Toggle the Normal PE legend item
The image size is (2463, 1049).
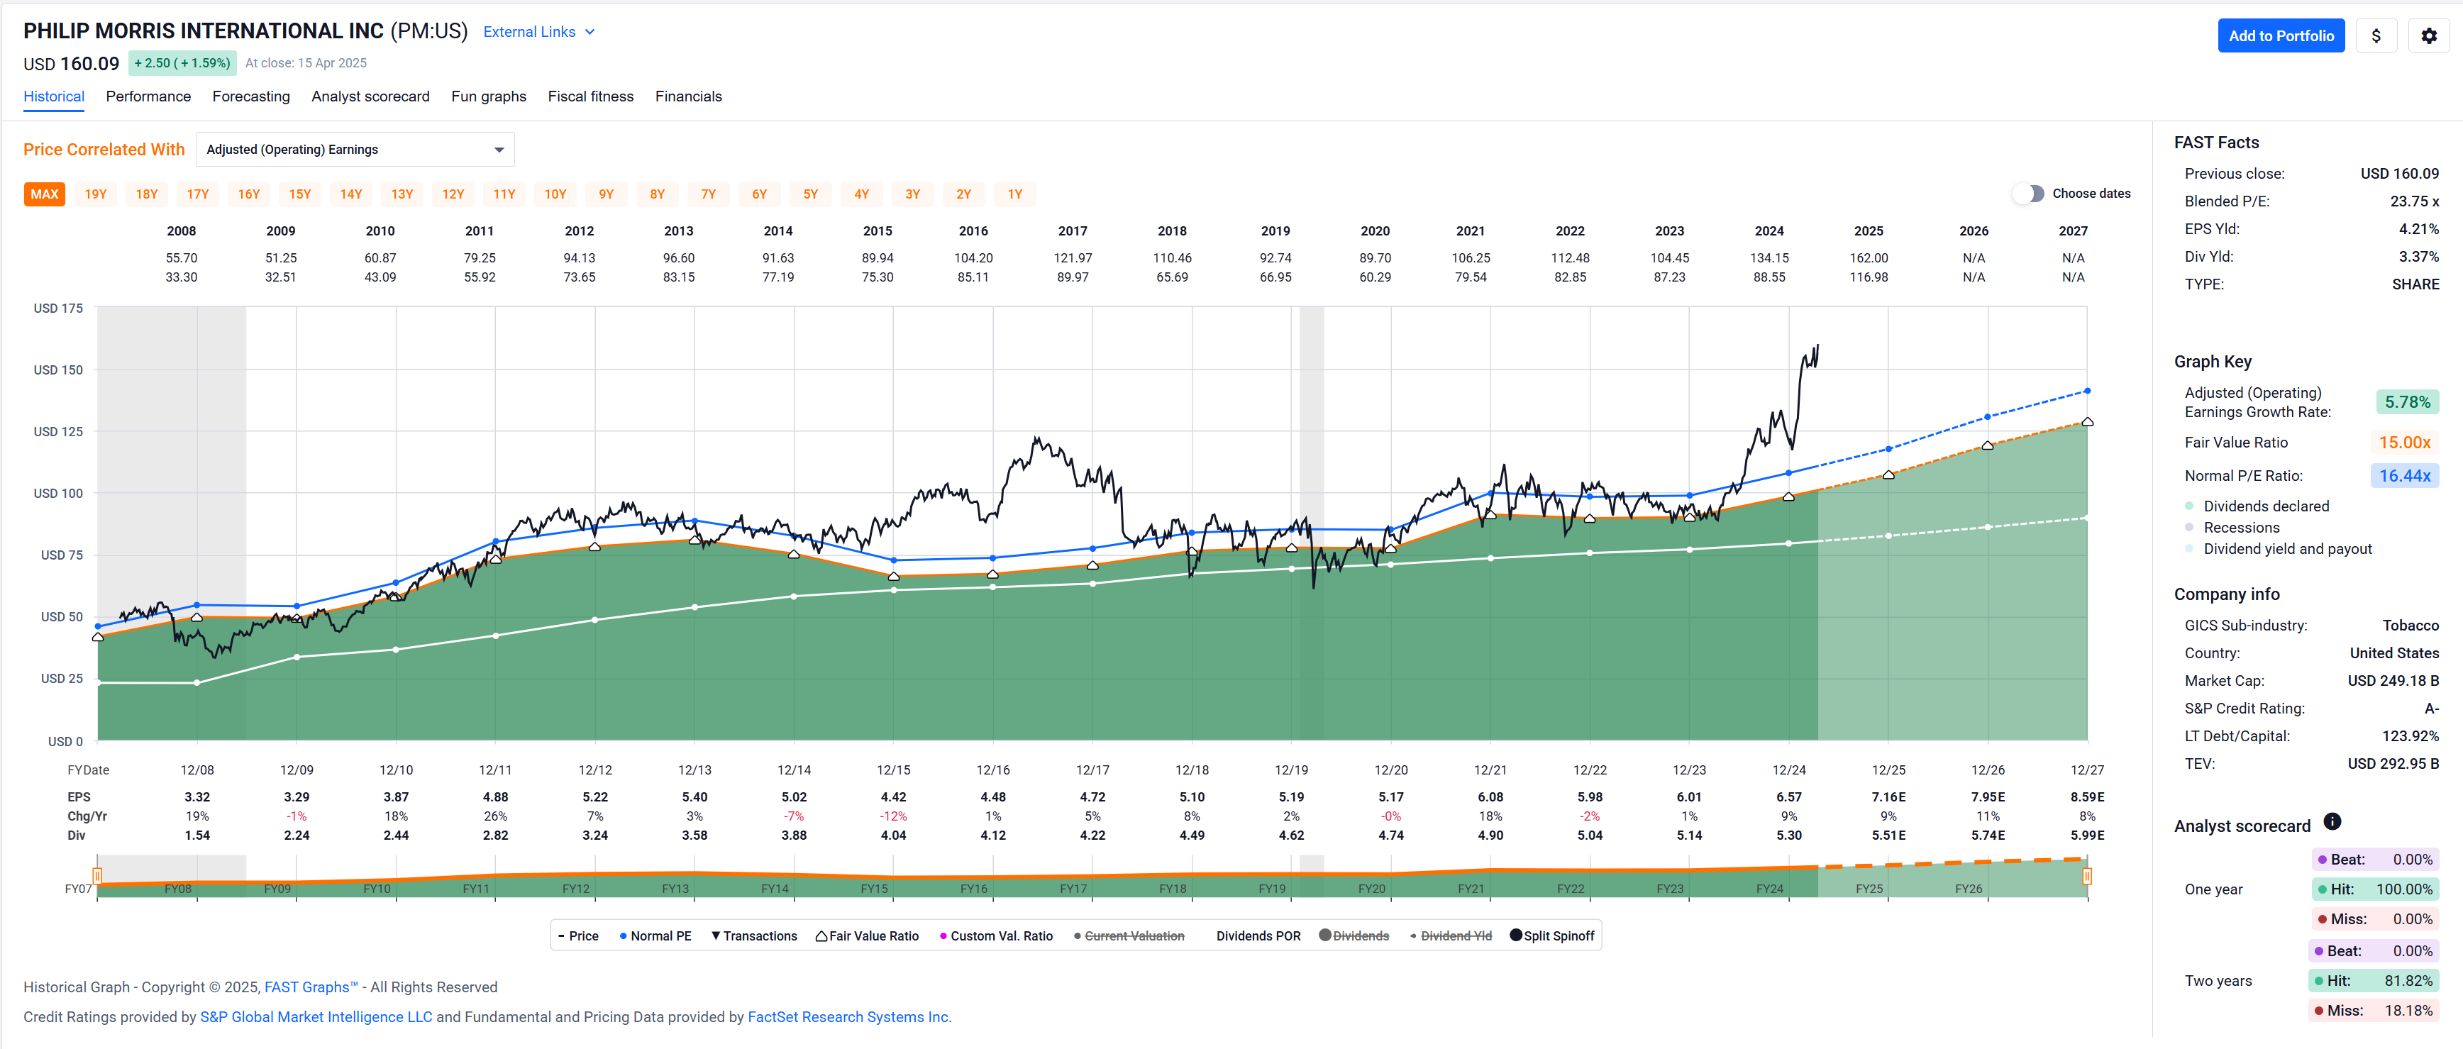[x=656, y=936]
